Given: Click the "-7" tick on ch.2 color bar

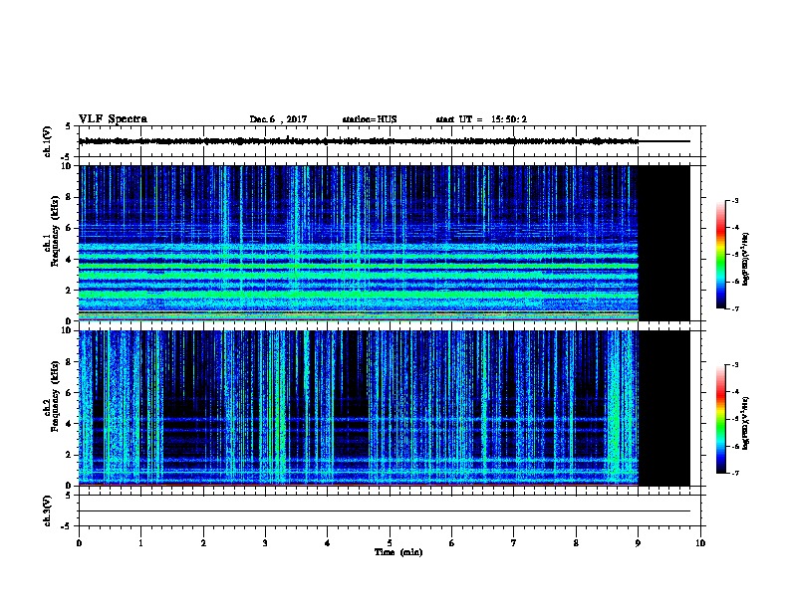Looking at the screenshot, I should (734, 474).
